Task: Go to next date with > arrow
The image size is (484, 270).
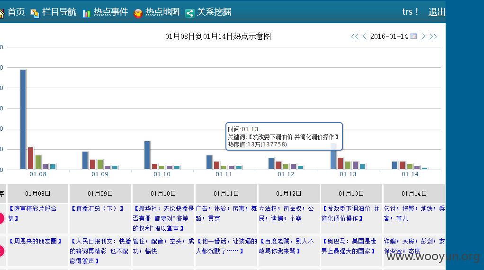Action: point(424,36)
